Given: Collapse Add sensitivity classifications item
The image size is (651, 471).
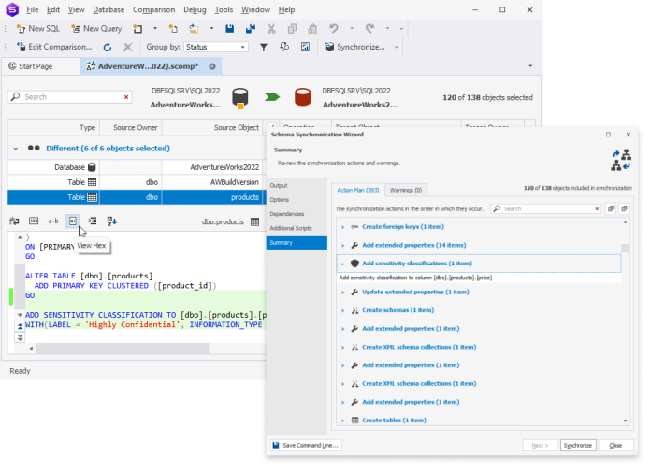Looking at the screenshot, I should pos(342,264).
